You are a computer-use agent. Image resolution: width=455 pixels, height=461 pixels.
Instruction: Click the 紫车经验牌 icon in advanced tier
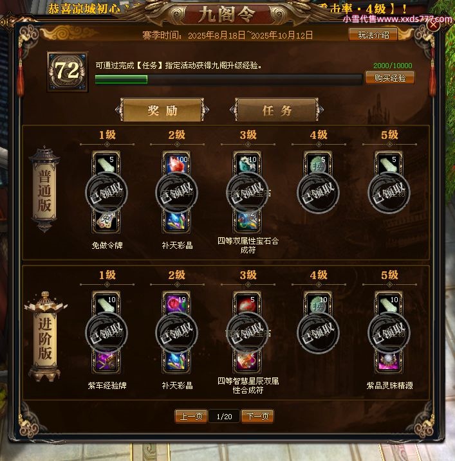[106, 361]
